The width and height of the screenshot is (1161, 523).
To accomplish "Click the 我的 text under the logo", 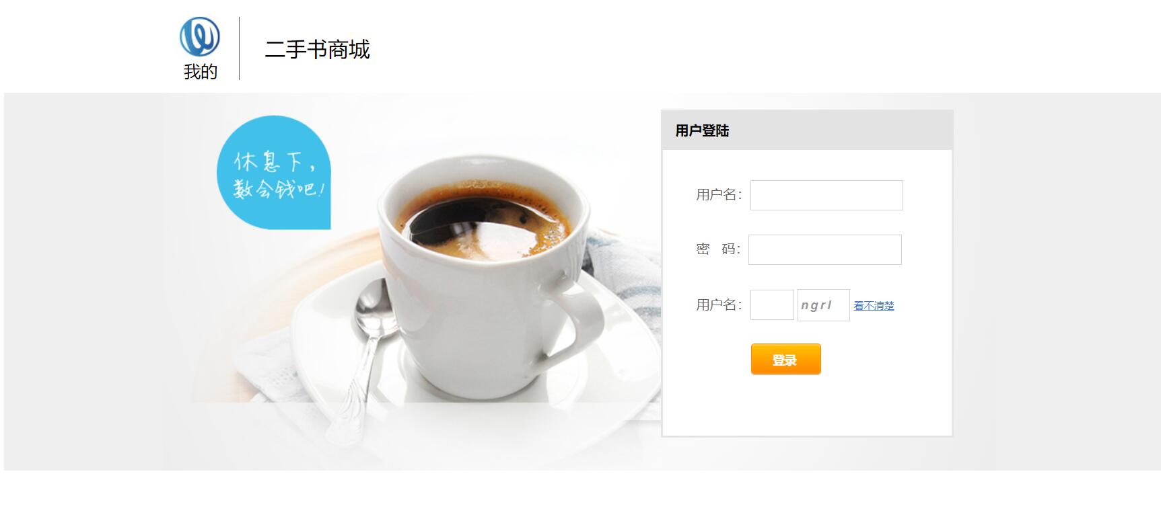I will point(201,71).
